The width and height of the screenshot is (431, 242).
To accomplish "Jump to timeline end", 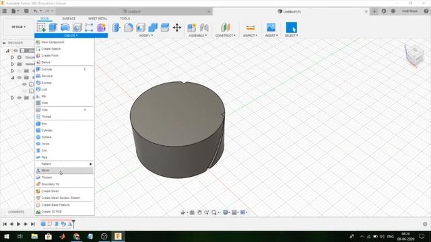I will (x=33, y=224).
